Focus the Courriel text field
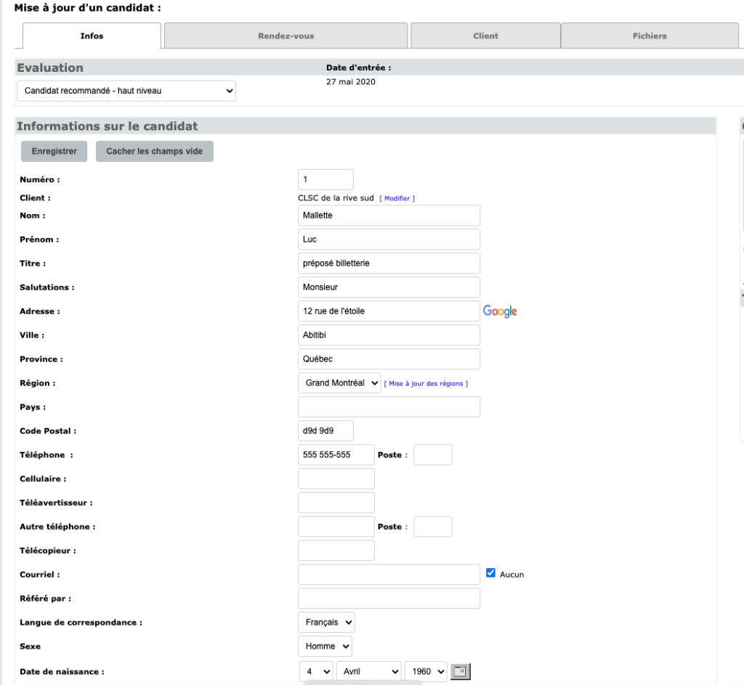 click(389, 575)
